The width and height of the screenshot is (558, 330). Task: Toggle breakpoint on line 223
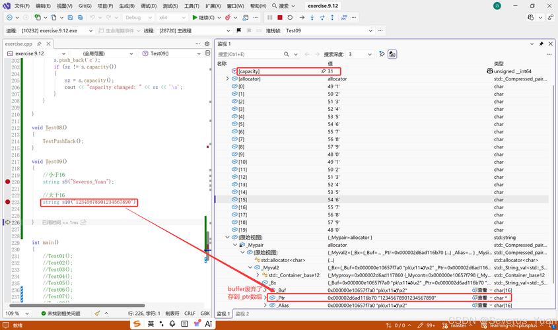[7, 202]
